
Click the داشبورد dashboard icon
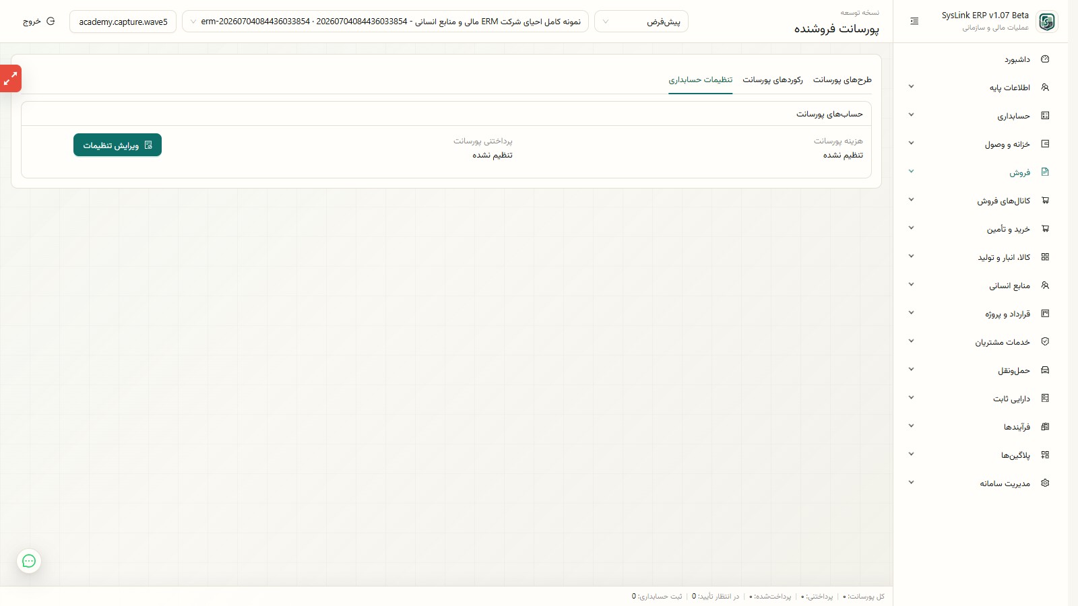(x=1045, y=59)
